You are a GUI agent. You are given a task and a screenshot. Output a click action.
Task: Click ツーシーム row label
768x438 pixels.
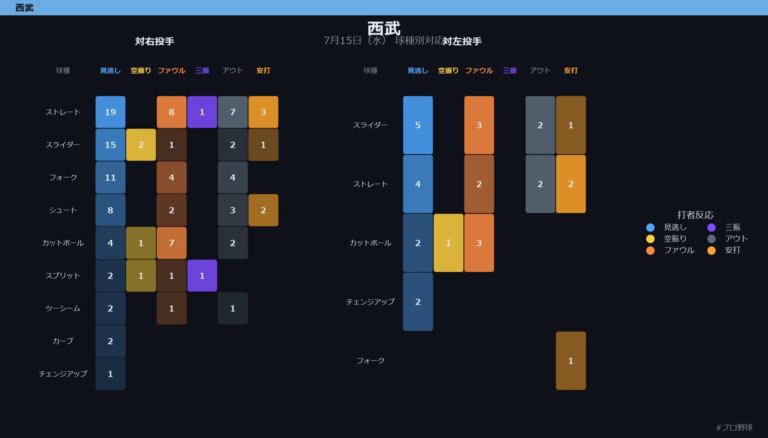[x=63, y=309]
